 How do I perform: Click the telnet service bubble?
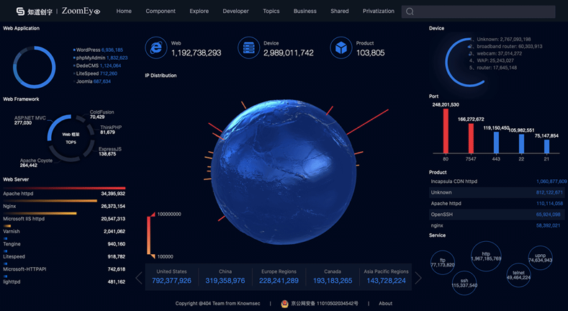(x=518, y=275)
